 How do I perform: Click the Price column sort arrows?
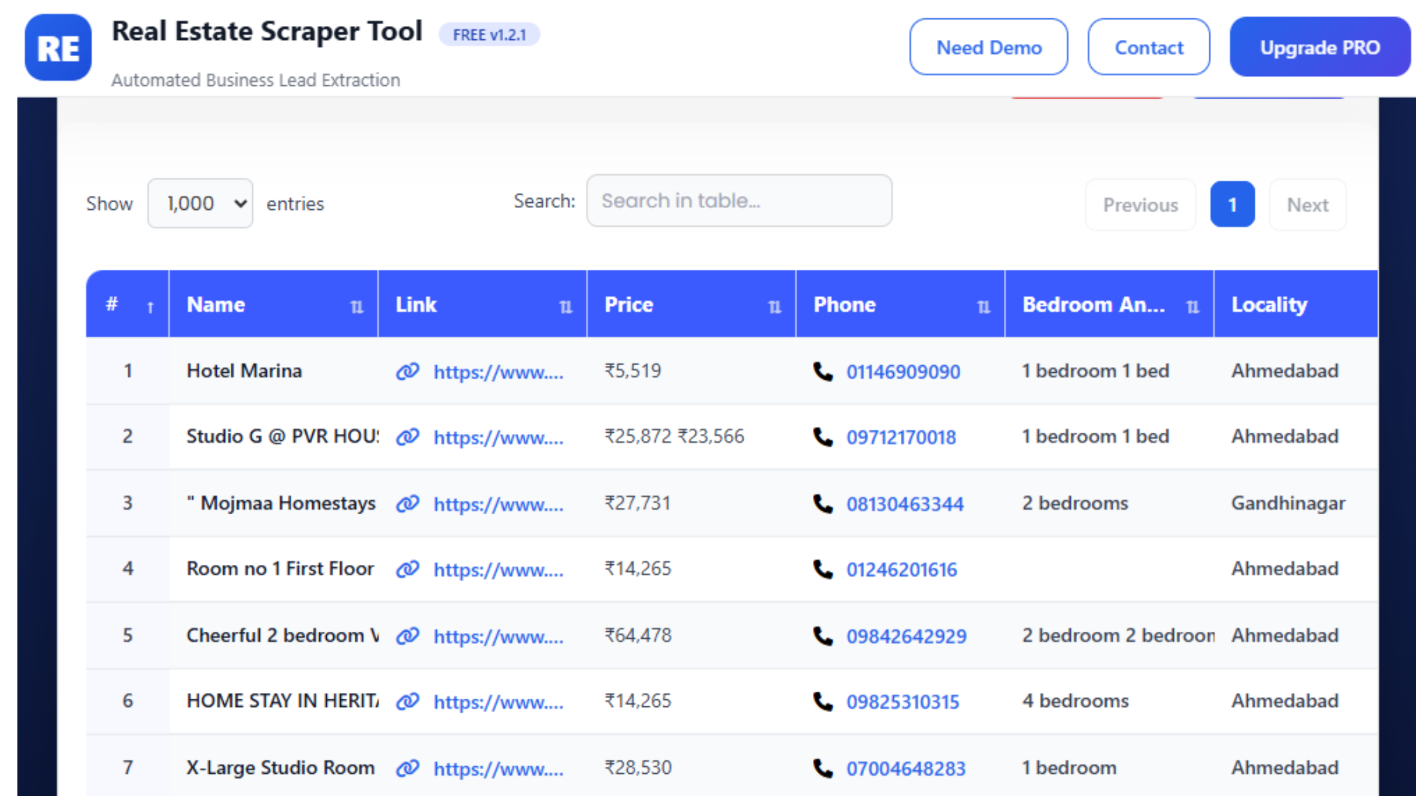(774, 307)
